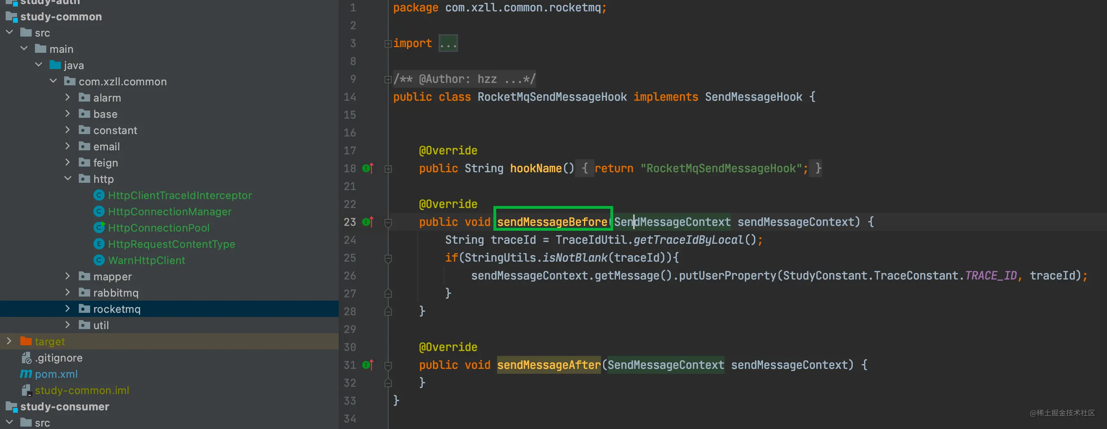Viewport: 1107px width, 429px height.
Task: Open the HttpRequestContentType enum file
Action: click(x=171, y=244)
